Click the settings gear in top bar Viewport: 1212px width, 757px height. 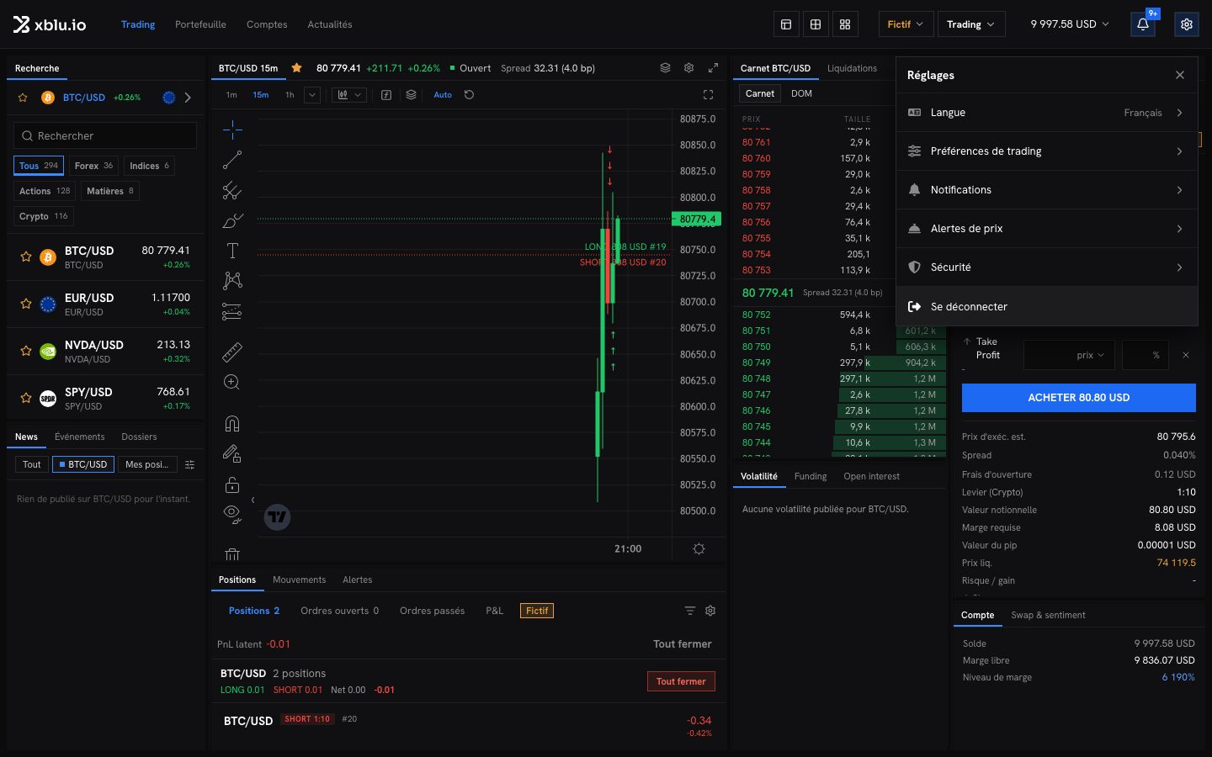(1187, 24)
